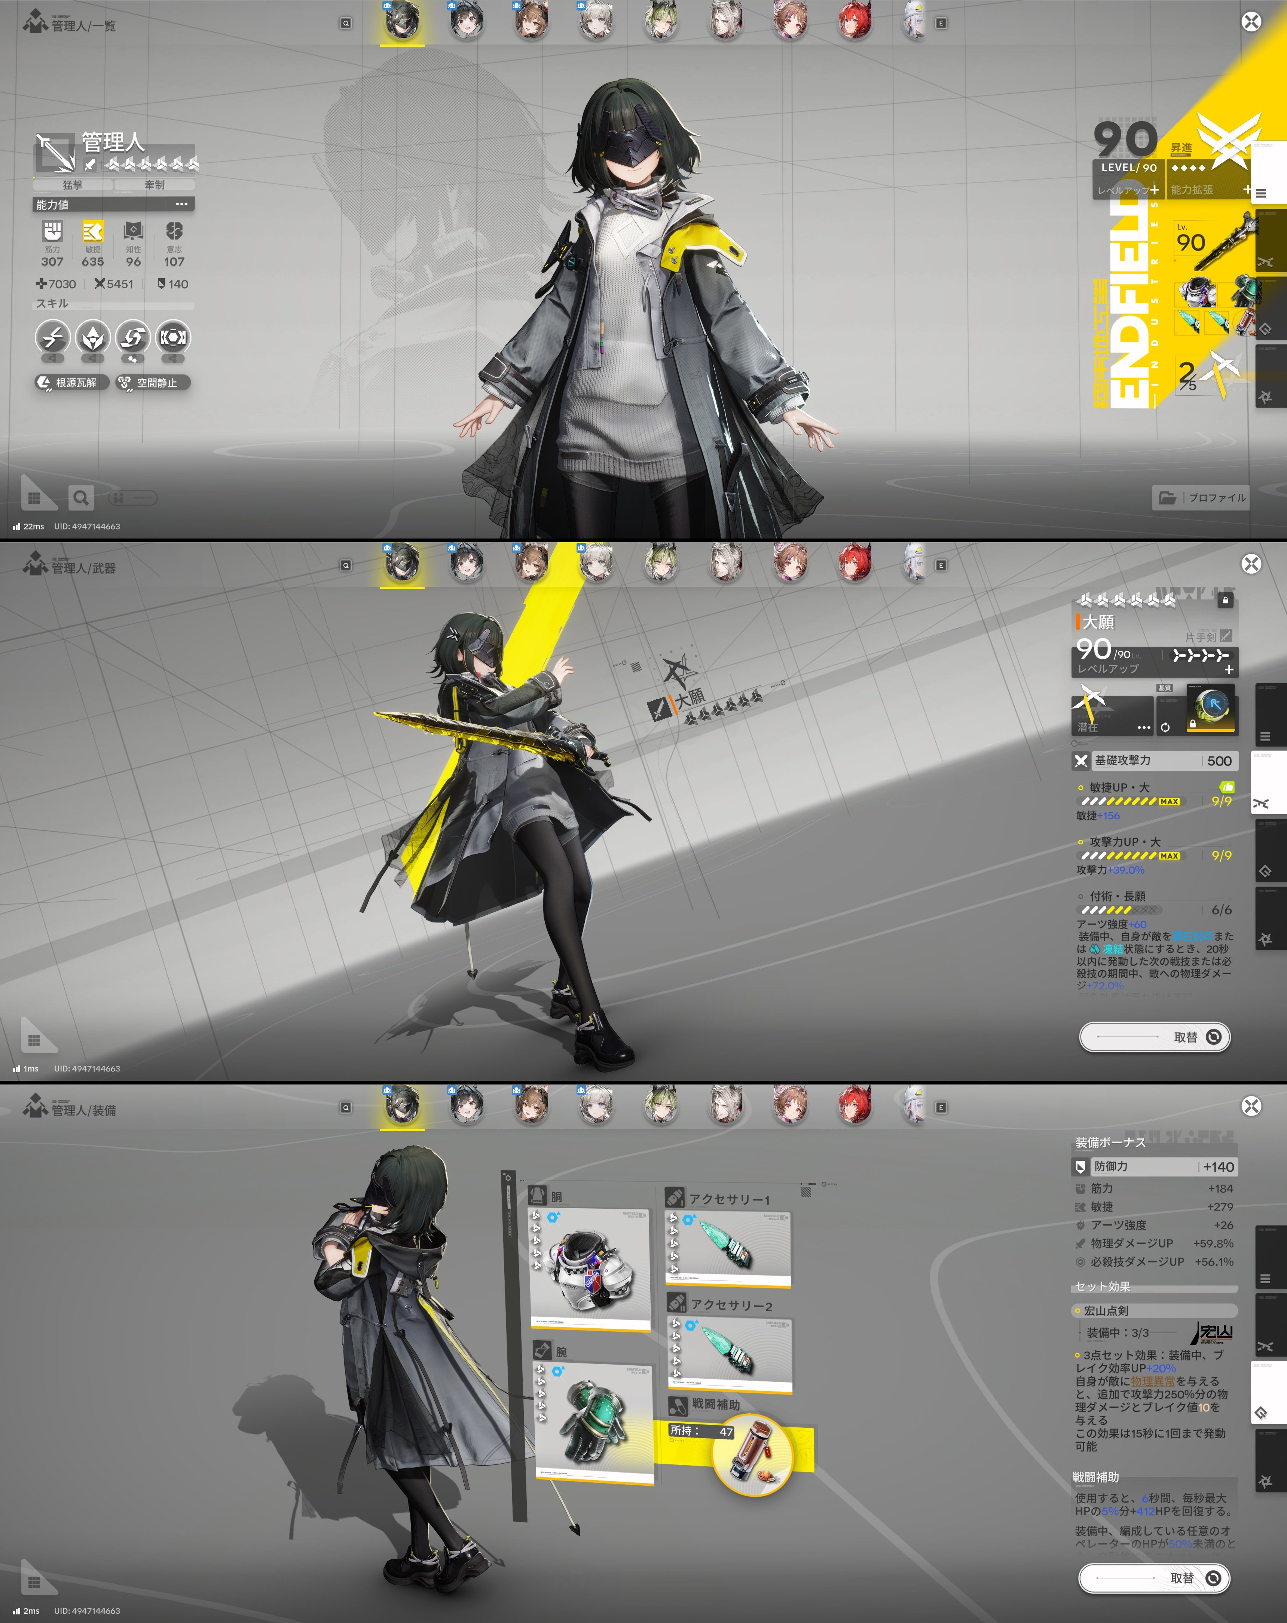Expand 能力拡張 with its plus sign
Viewport: 1287px width, 1623px height.
coord(1246,190)
